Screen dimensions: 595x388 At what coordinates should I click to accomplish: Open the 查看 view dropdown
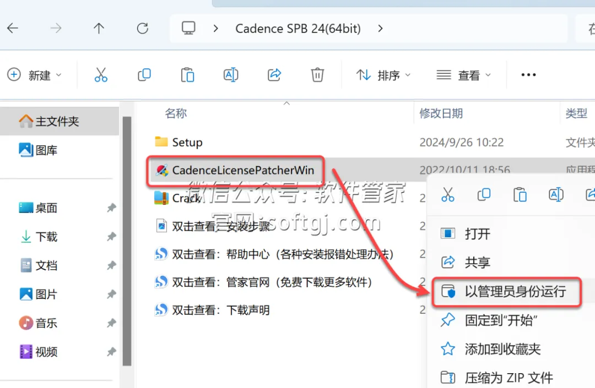pos(463,75)
